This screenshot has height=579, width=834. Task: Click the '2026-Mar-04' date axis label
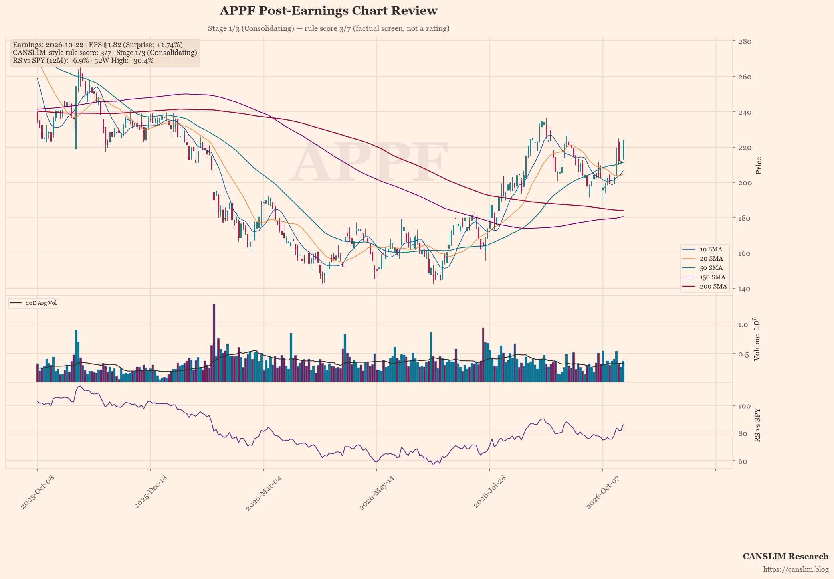(264, 493)
